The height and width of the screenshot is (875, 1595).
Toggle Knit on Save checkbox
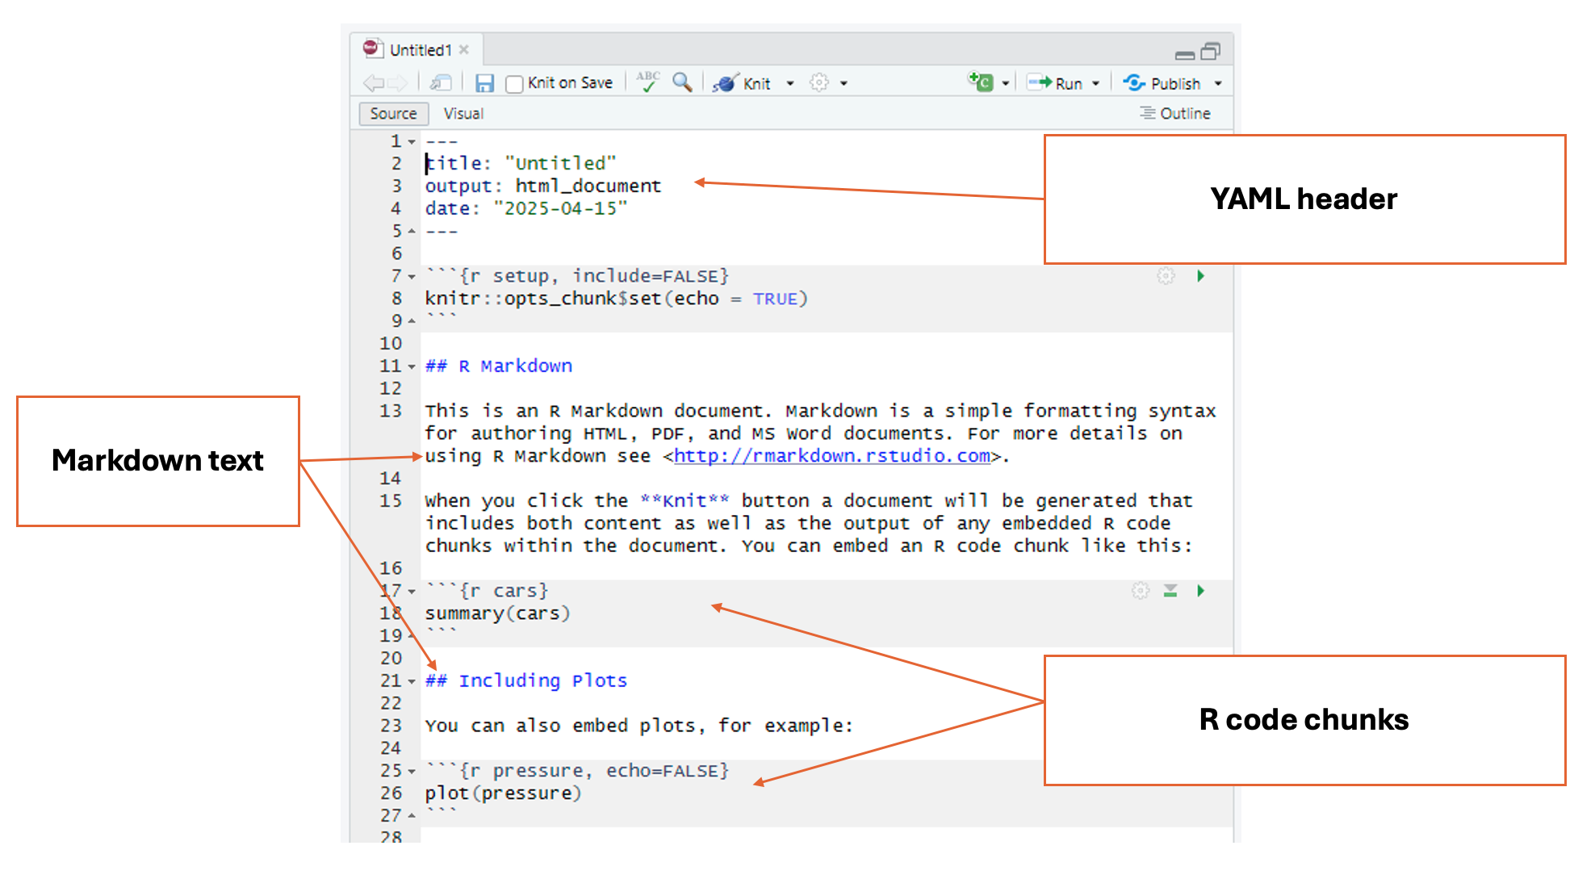[x=514, y=84]
